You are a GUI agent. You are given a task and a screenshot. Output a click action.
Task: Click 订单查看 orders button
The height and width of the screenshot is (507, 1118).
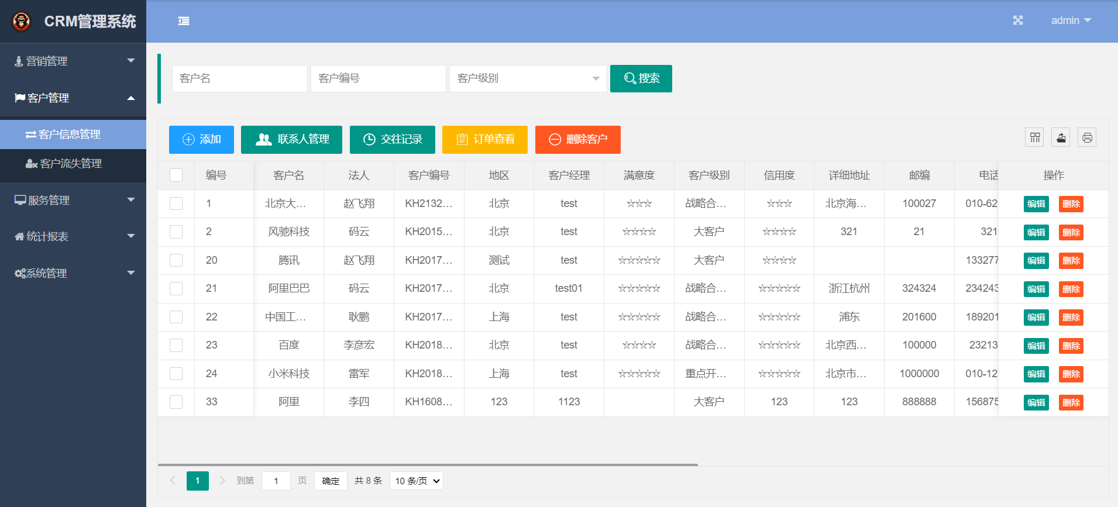[485, 140]
